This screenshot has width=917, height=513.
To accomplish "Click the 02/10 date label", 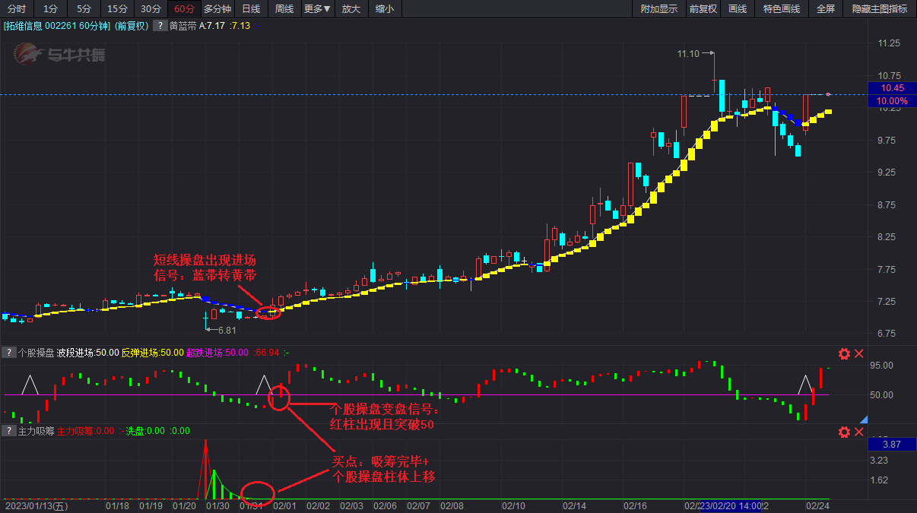I will click(514, 505).
